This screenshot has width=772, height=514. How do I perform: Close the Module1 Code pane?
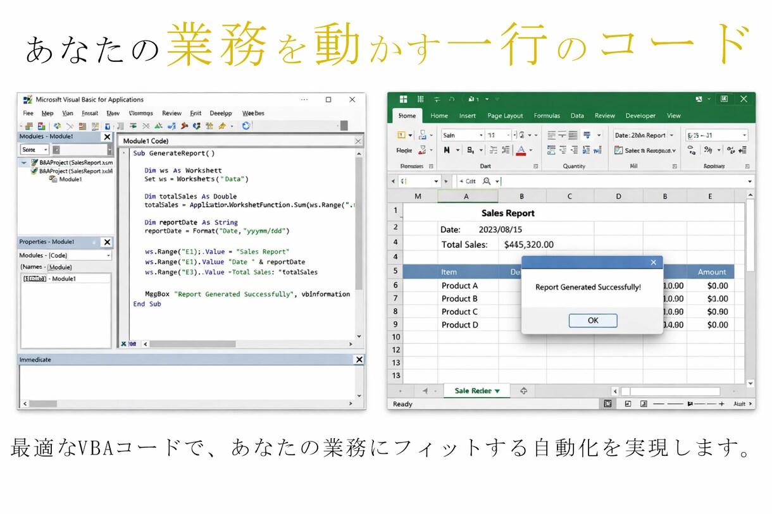(x=358, y=141)
